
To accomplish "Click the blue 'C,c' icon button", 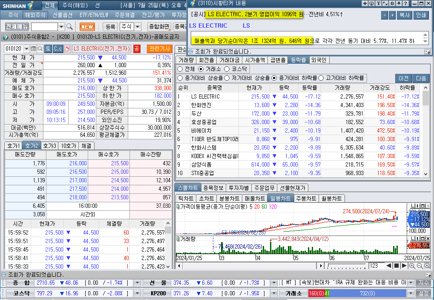I will click(x=58, y=49).
